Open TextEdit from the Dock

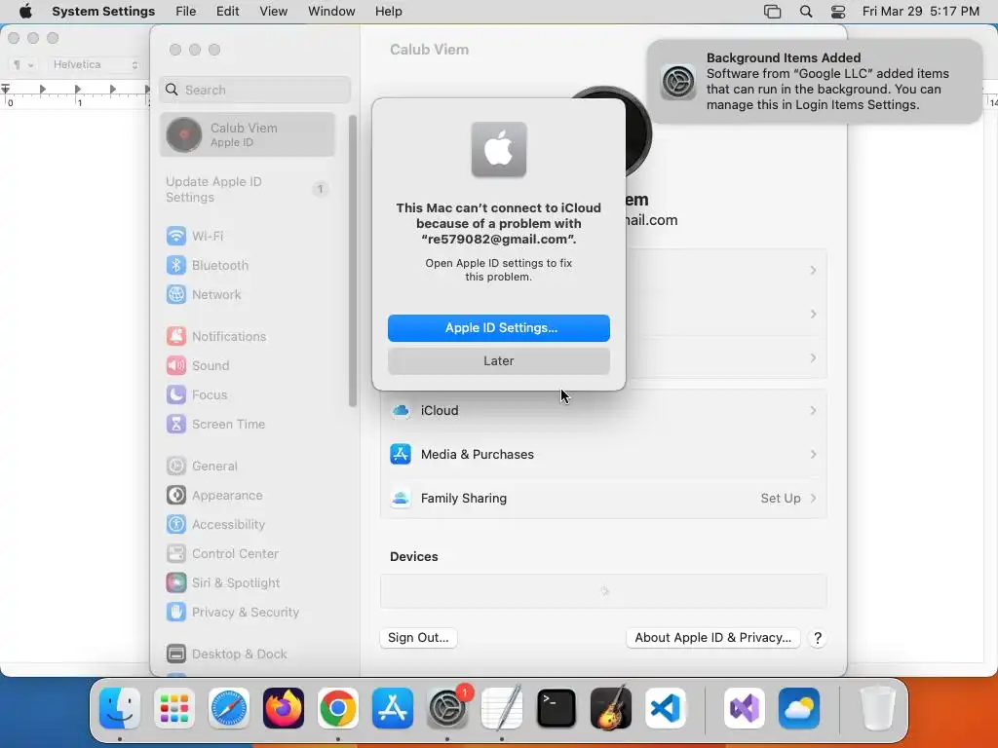(x=502, y=709)
